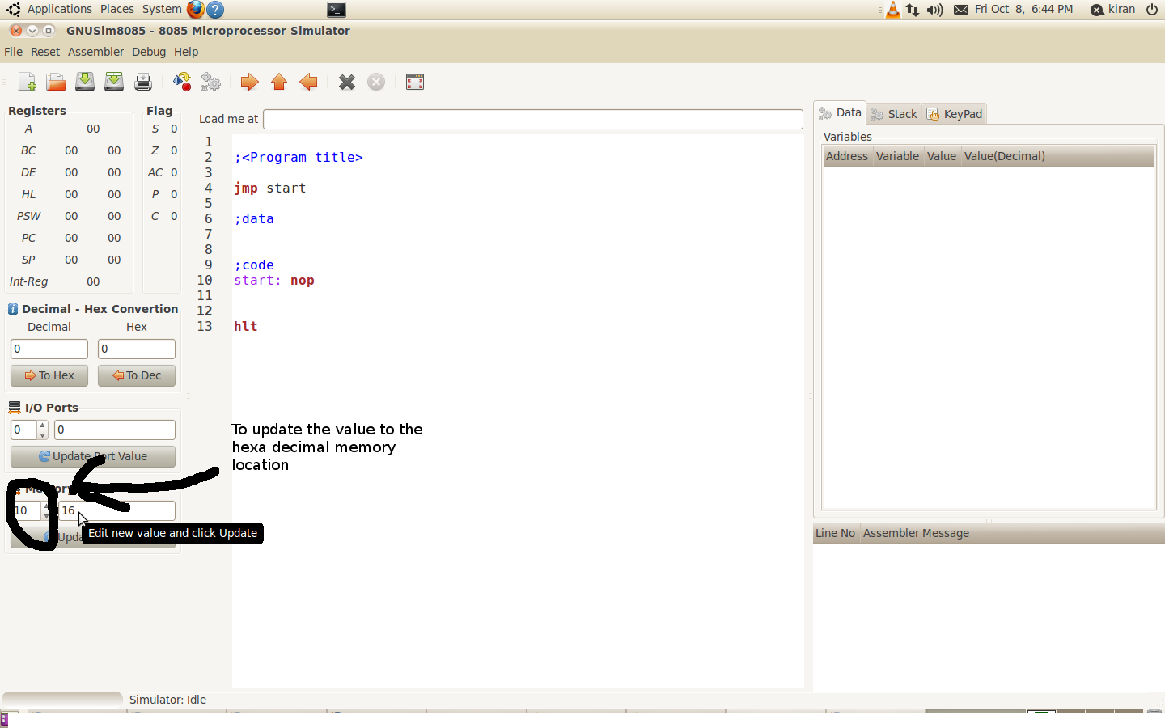Click the Assemble program icon

pyautogui.click(x=182, y=82)
